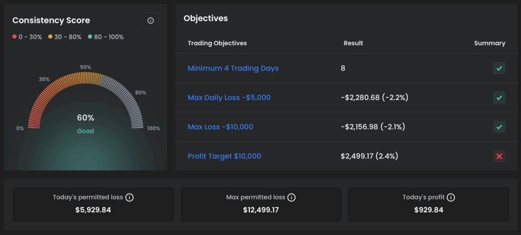
Task: Click the 60% Good score readout
Action: 85,123
